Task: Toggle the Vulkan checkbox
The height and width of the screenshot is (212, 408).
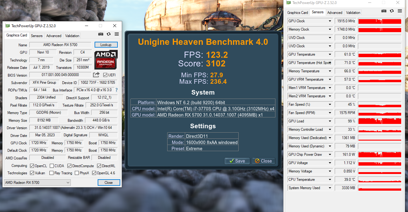Action: click(32, 173)
